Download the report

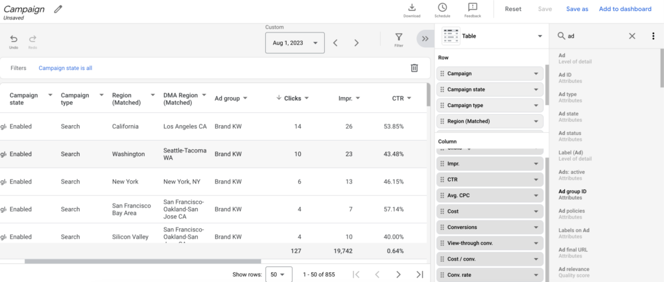(412, 8)
